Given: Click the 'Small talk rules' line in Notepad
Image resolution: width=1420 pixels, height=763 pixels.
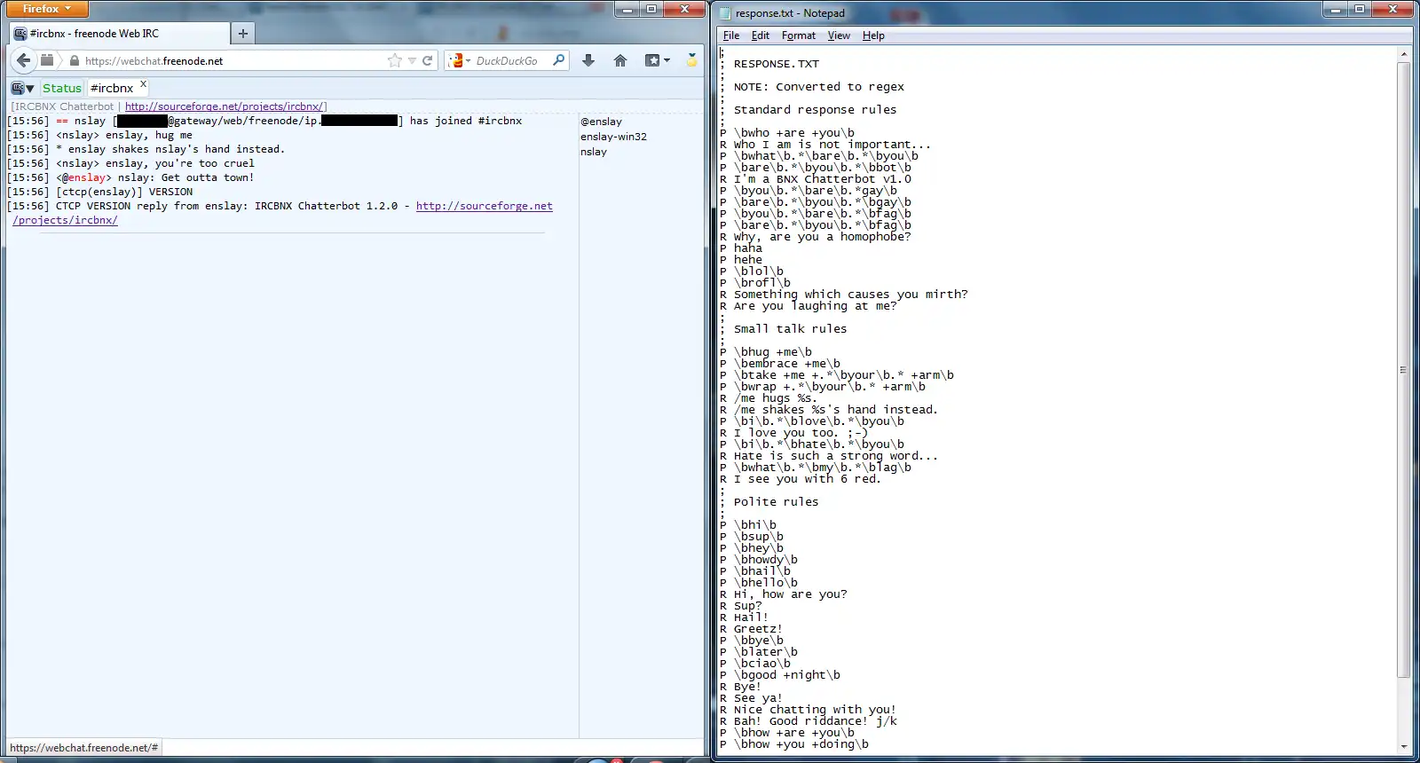Looking at the screenshot, I should pos(791,329).
